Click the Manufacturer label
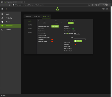 tap(41, 29)
